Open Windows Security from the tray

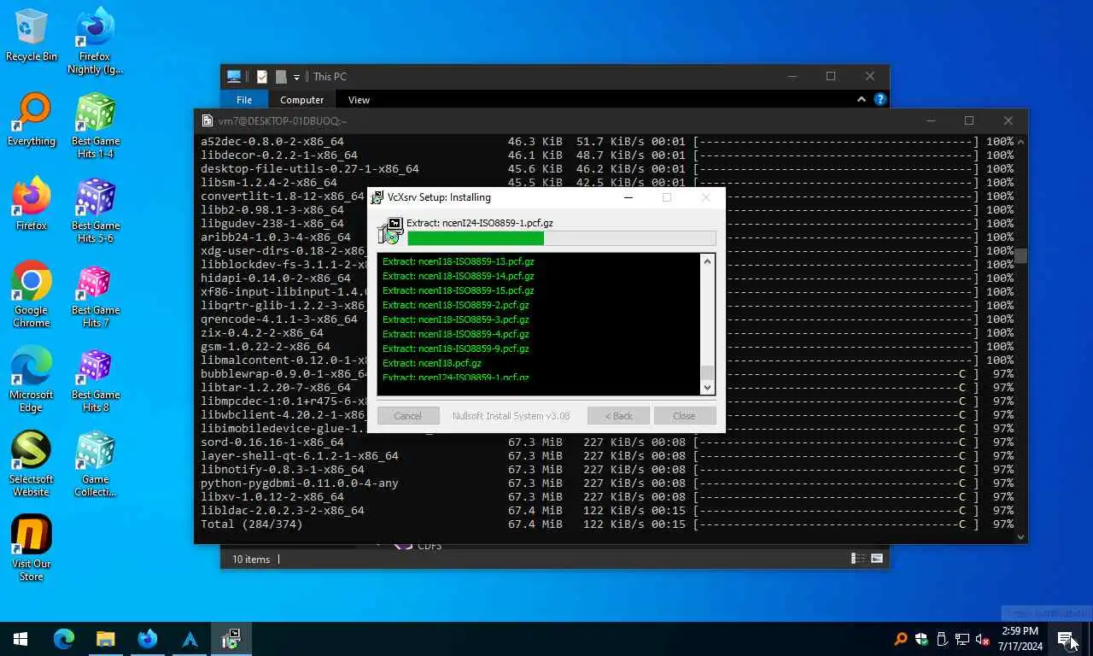pyautogui.click(x=921, y=639)
